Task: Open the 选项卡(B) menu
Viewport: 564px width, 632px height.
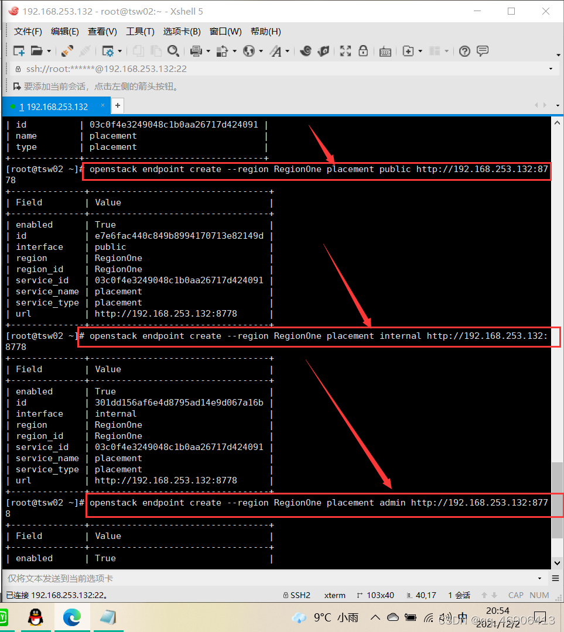Action: tap(182, 32)
